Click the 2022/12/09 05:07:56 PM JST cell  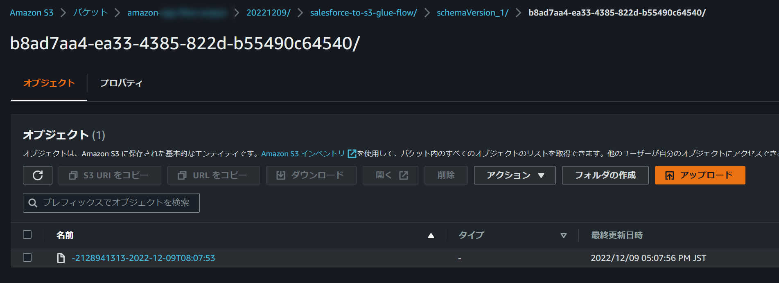pyautogui.click(x=648, y=258)
